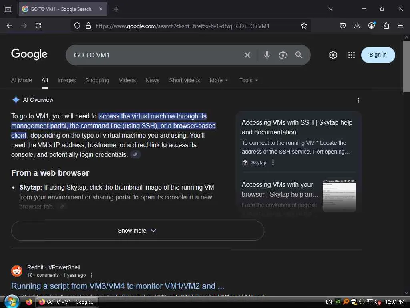The height and width of the screenshot is (308, 410).
Task: Open Skytap source options menu
Action: [273, 163]
